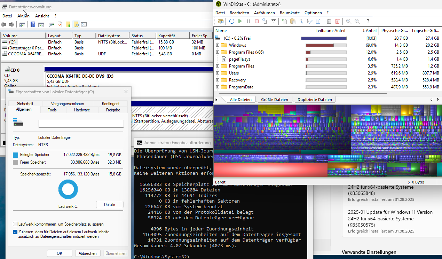This screenshot has width=442, height=259.
Task: Click the gray recycle bin delete icon
Action: 329,21
